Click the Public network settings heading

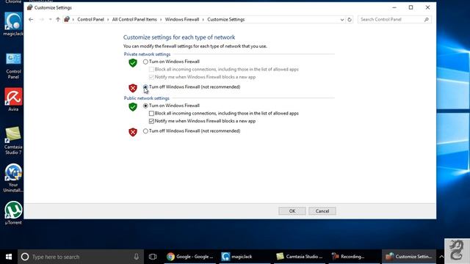point(147,98)
